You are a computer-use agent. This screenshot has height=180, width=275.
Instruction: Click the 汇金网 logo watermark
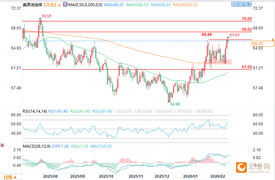point(253,167)
